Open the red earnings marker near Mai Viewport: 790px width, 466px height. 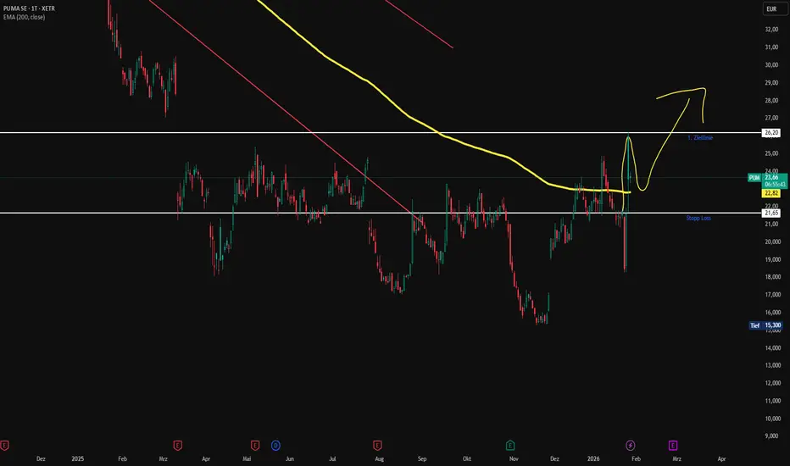[x=255, y=446]
